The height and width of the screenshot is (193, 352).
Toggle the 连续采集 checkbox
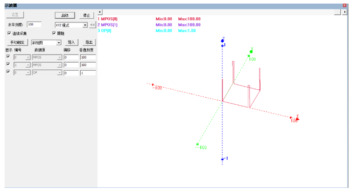(9, 33)
